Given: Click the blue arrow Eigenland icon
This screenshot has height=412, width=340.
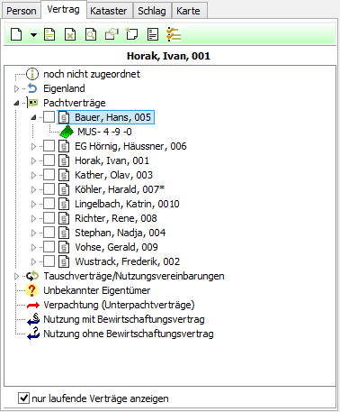Looking at the screenshot, I should [32, 88].
